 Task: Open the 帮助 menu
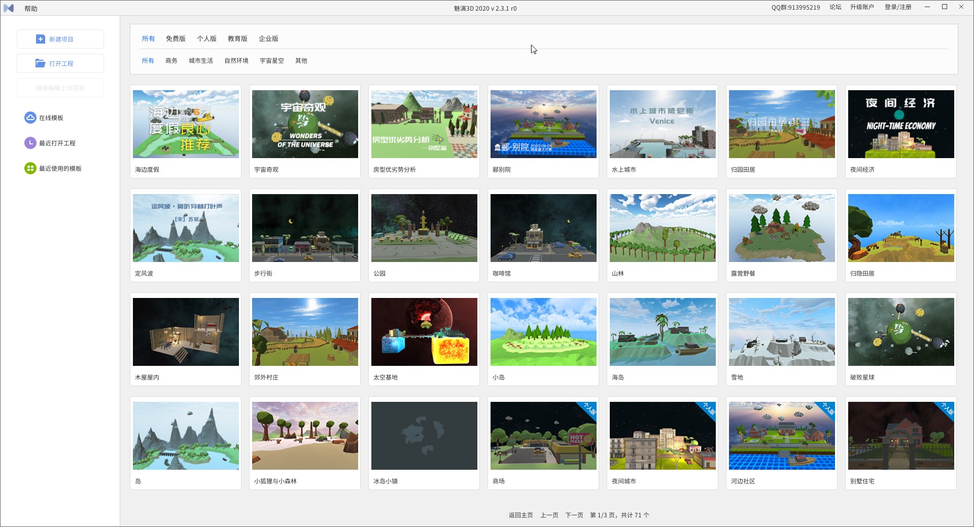31,9
